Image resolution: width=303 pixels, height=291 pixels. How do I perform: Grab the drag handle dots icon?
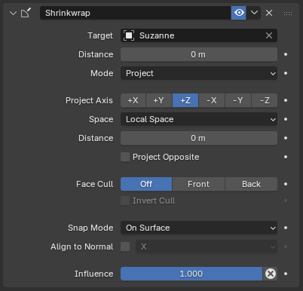288,14
